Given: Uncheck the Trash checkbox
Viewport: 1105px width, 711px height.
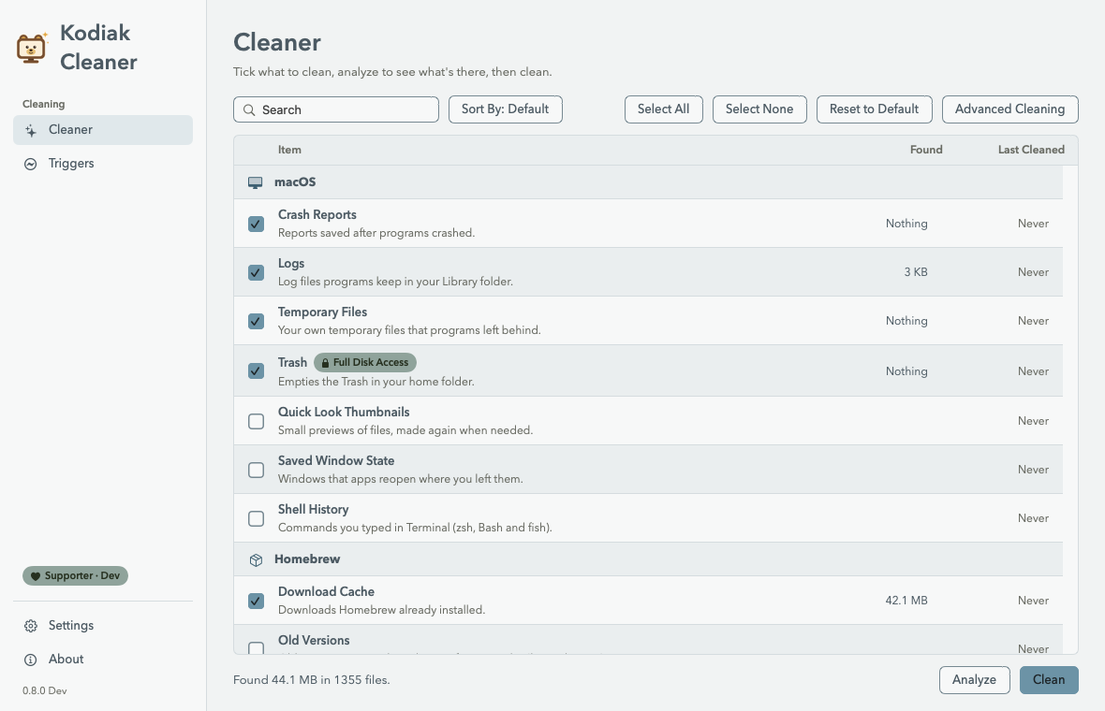Looking at the screenshot, I should (x=256, y=371).
